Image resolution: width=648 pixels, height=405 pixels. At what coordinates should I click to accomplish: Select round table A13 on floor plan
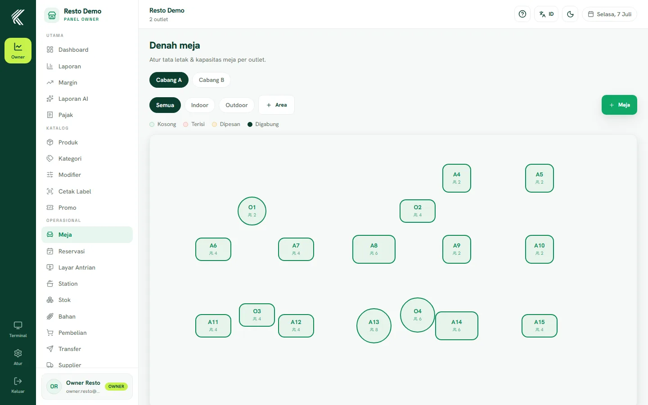374,326
